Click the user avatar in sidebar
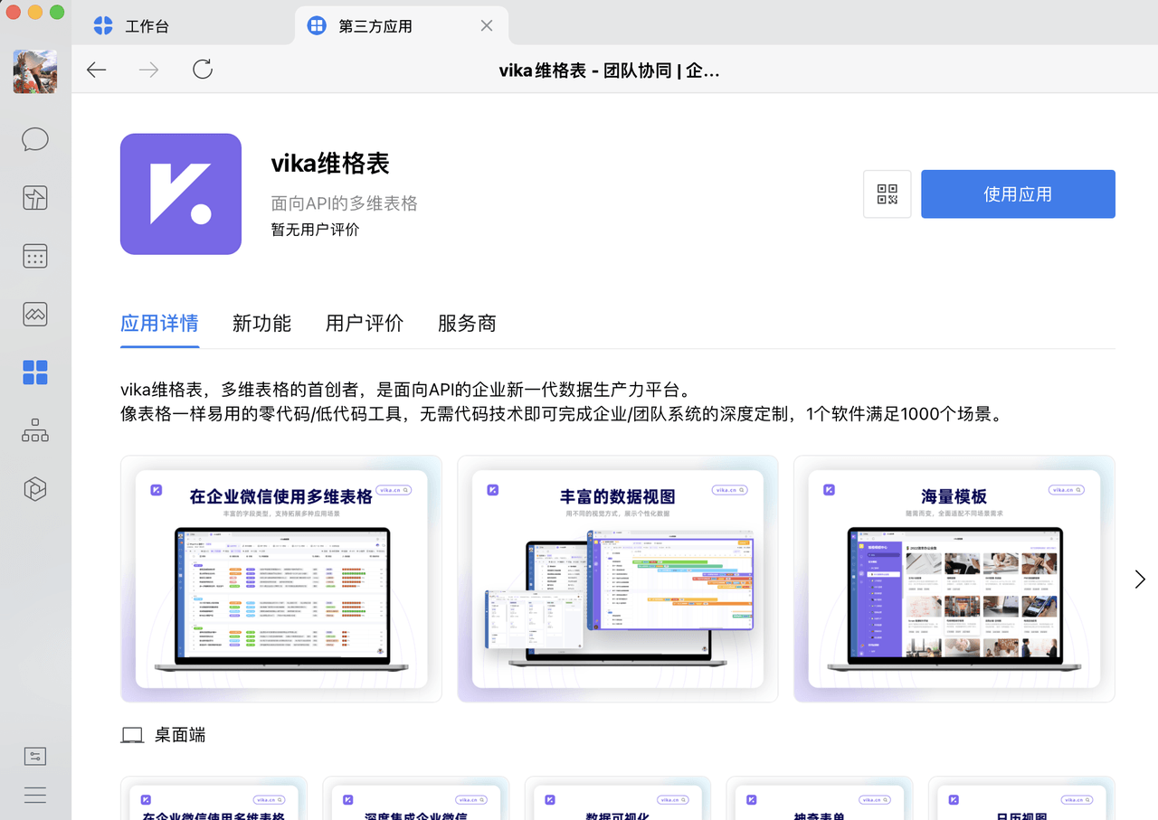Image resolution: width=1158 pixels, height=820 pixels. pos(35,71)
